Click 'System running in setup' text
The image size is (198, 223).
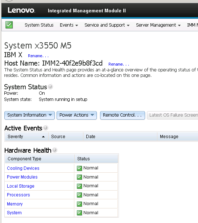(x=63, y=99)
